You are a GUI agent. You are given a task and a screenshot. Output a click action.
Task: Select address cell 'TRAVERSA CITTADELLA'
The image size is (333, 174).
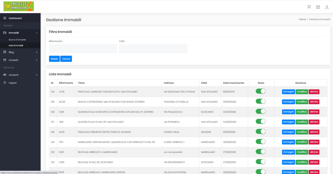point(176,102)
